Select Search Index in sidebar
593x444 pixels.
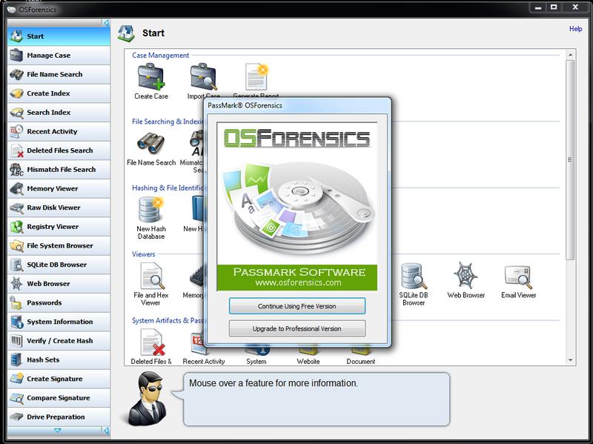tap(59, 113)
